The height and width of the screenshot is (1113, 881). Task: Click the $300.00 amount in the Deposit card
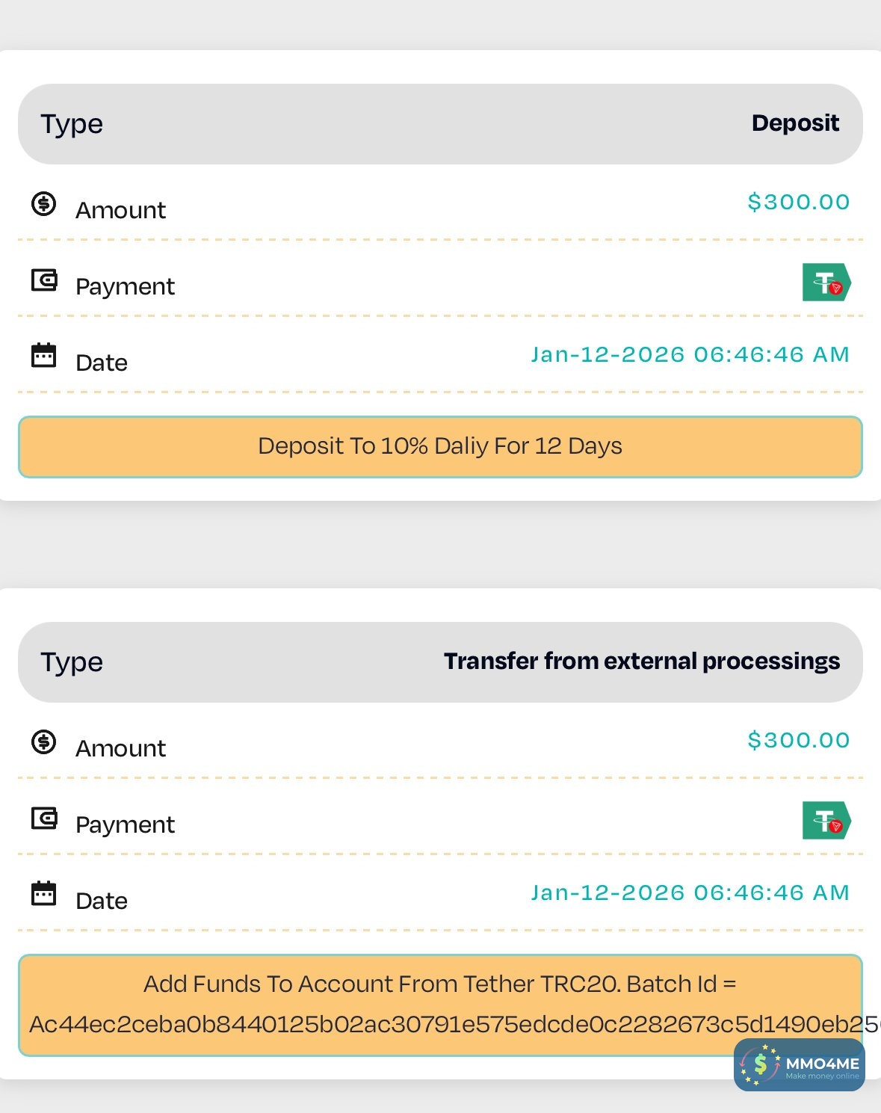coord(798,202)
